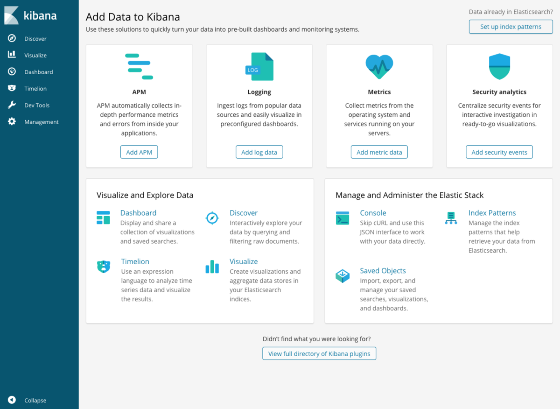Click the Discover compass icon in Explore section
Image resolution: width=560 pixels, height=409 pixels.
212,218
